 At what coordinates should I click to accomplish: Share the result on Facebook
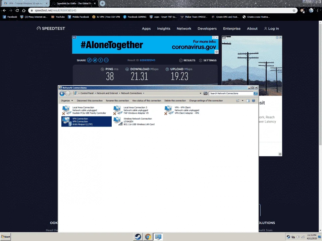tap(100, 60)
